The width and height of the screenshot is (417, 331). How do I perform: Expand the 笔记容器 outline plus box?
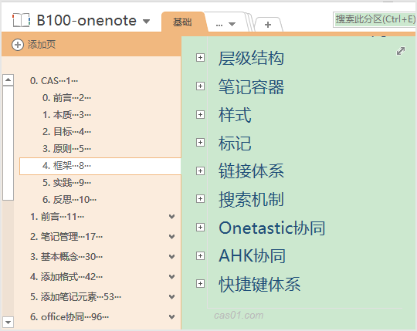[x=200, y=86]
